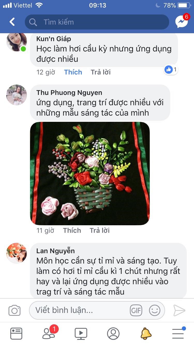
Task: Reply to Thu Phuong Nguyen's comment
Action: coord(100,230)
